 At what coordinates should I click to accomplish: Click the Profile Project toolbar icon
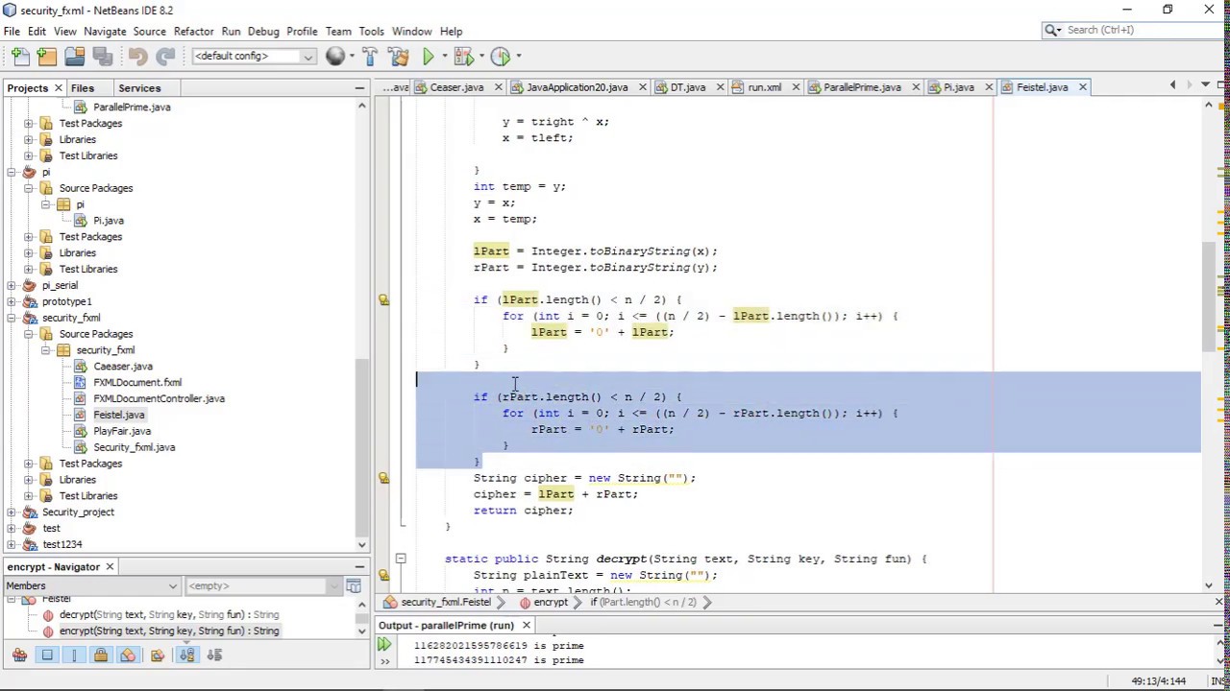coord(501,57)
